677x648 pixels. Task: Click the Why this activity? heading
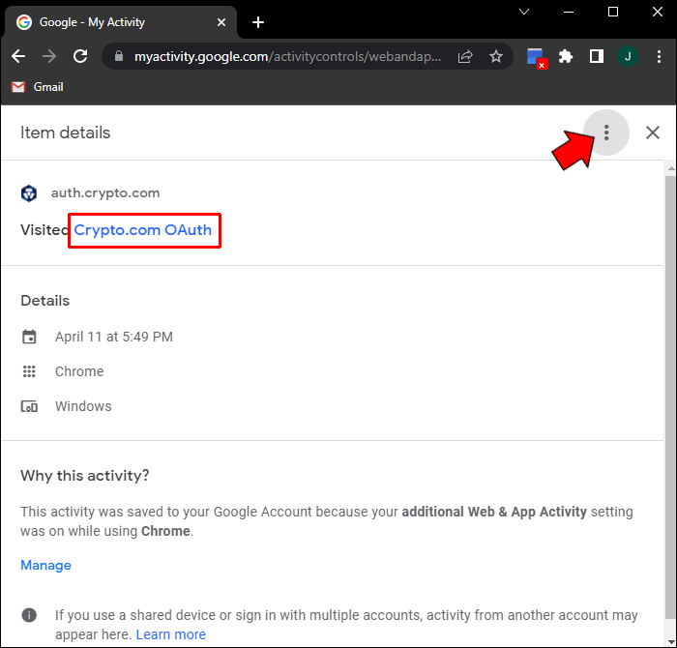85,475
